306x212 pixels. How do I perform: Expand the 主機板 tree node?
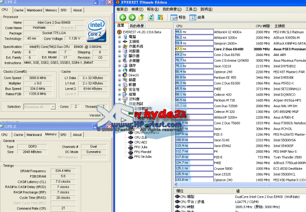(120, 42)
